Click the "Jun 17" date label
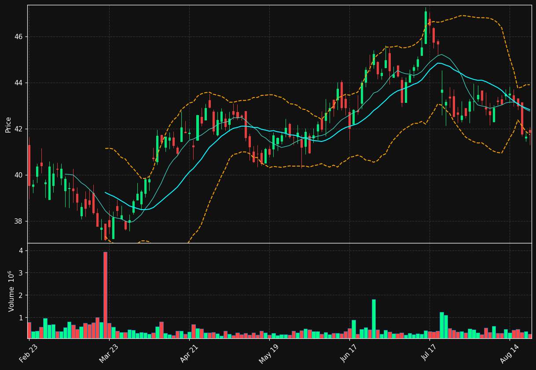Viewport: 536px width, 370px height. coord(349,353)
